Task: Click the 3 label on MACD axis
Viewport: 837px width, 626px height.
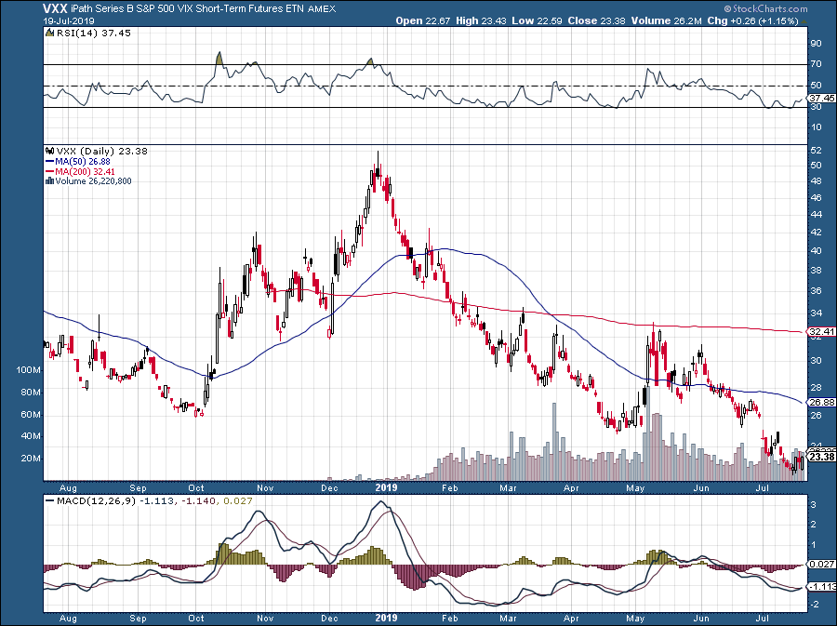Action: 813,505
